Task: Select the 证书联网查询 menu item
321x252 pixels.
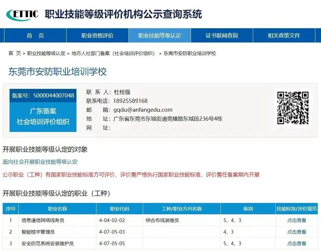Action: click(x=221, y=35)
